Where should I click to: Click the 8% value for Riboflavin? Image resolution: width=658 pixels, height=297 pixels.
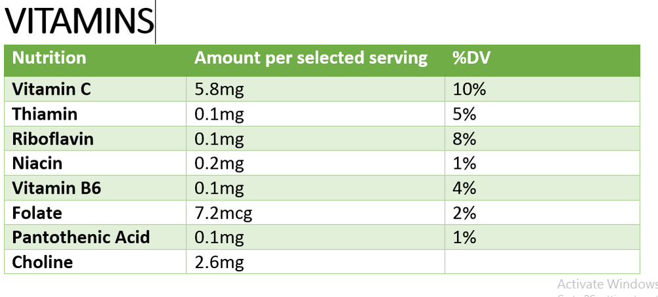point(464,139)
